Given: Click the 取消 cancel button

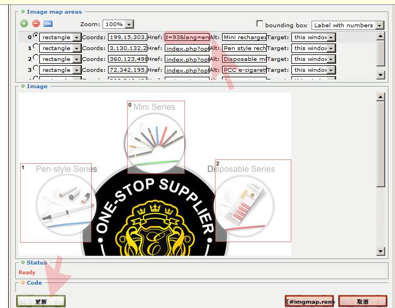Looking at the screenshot, I should (x=363, y=301).
